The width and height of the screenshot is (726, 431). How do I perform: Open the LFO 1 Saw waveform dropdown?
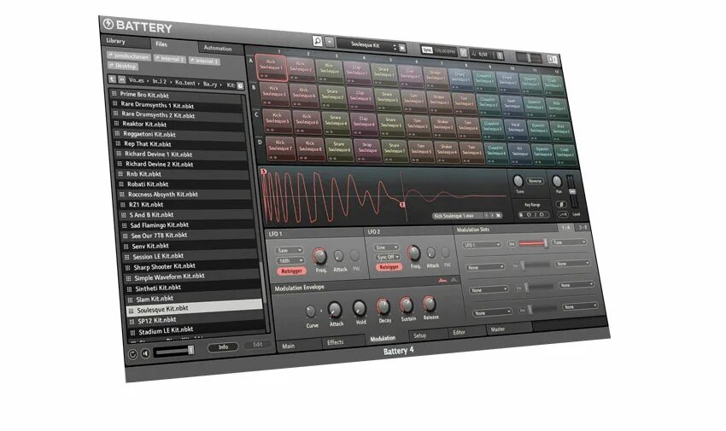click(x=290, y=250)
